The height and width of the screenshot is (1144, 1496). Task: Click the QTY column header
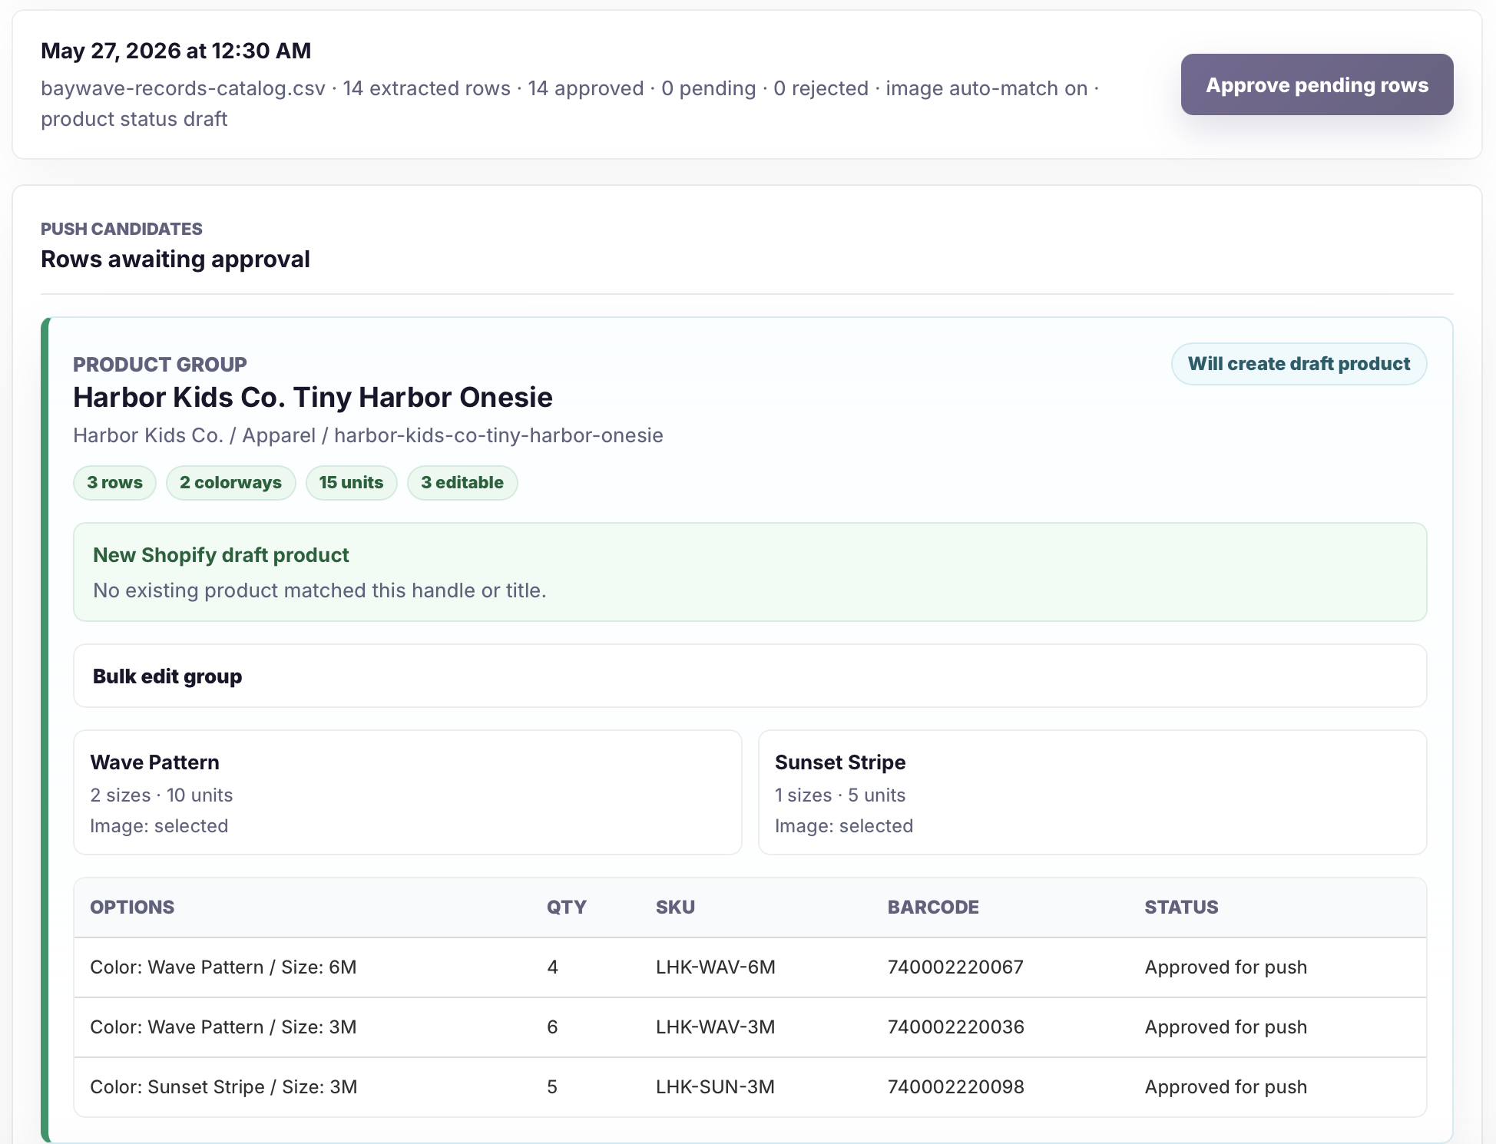point(566,907)
